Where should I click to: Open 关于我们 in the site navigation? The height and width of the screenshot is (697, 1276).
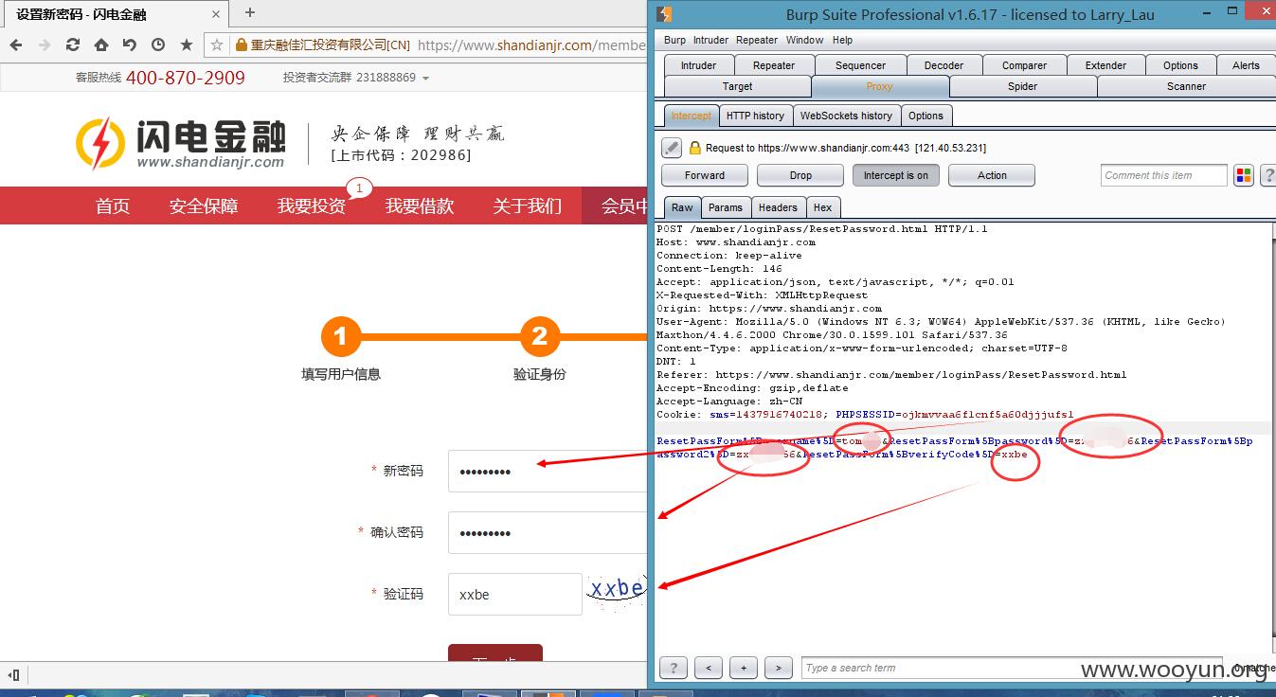click(528, 206)
